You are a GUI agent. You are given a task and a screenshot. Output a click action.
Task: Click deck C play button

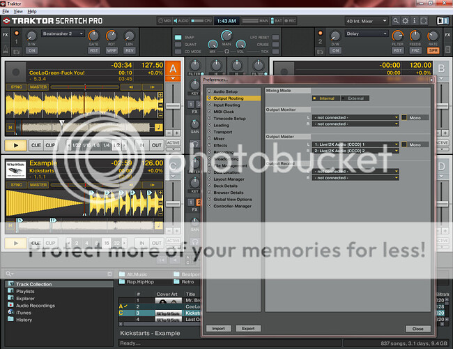pyautogui.click(x=16, y=243)
